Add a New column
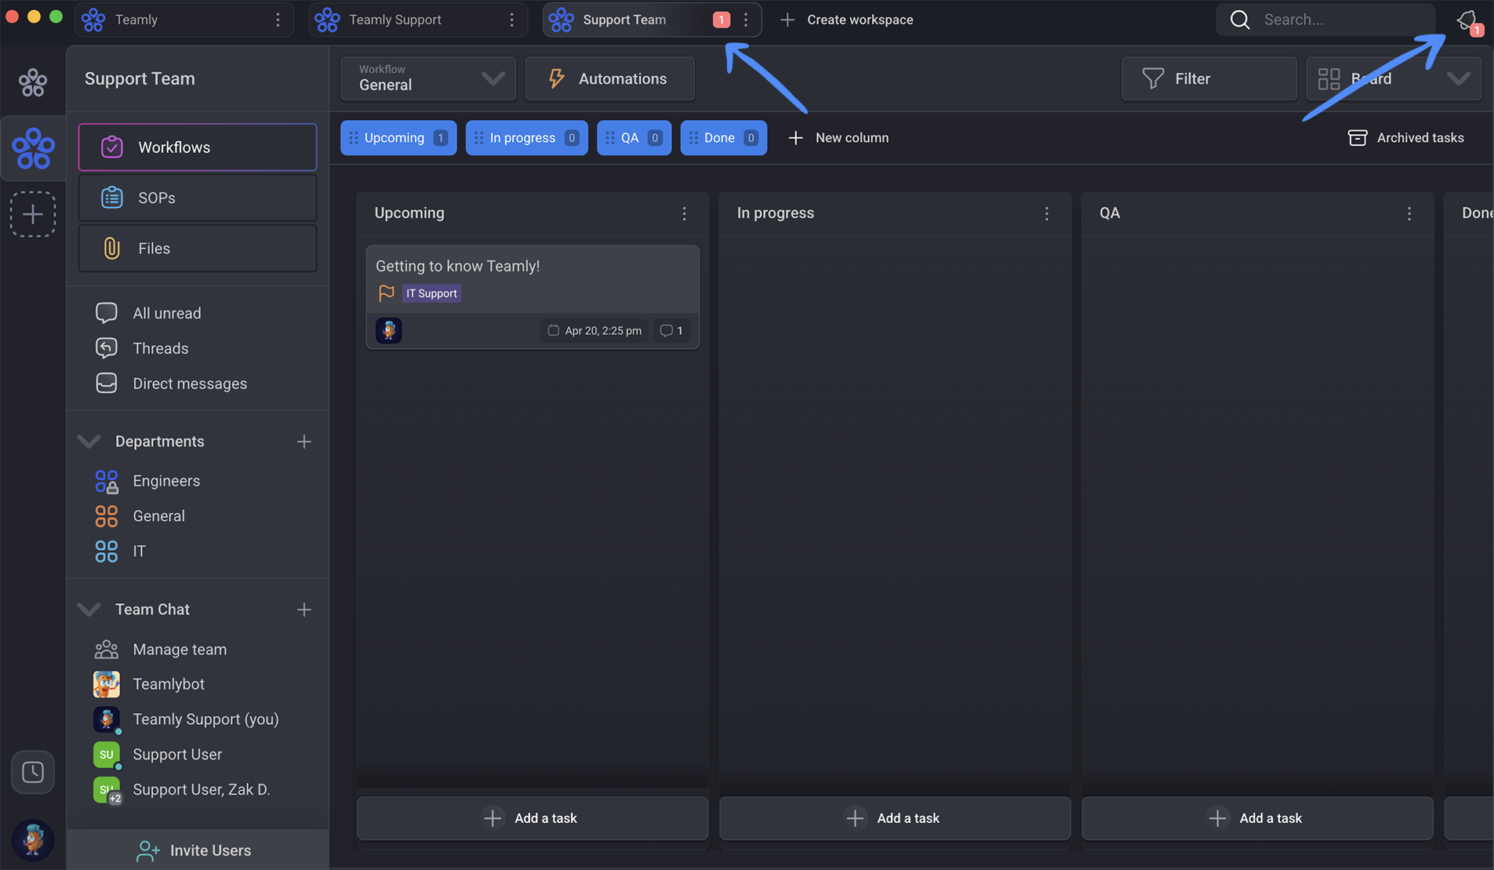The width and height of the screenshot is (1494, 870). [x=838, y=138]
